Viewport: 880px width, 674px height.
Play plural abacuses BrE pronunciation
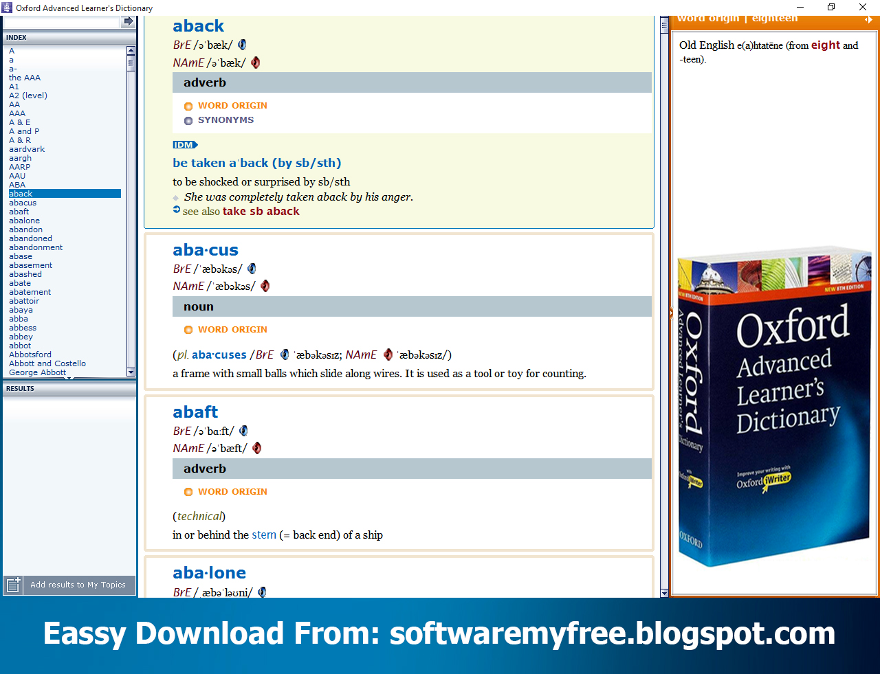pyautogui.click(x=285, y=355)
